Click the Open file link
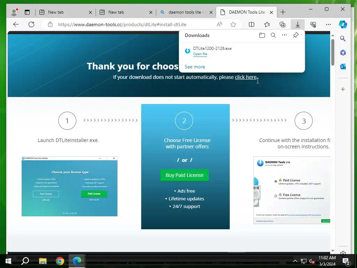Screen dimensions: 357x268 pyautogui.click(x=200, y=54)
